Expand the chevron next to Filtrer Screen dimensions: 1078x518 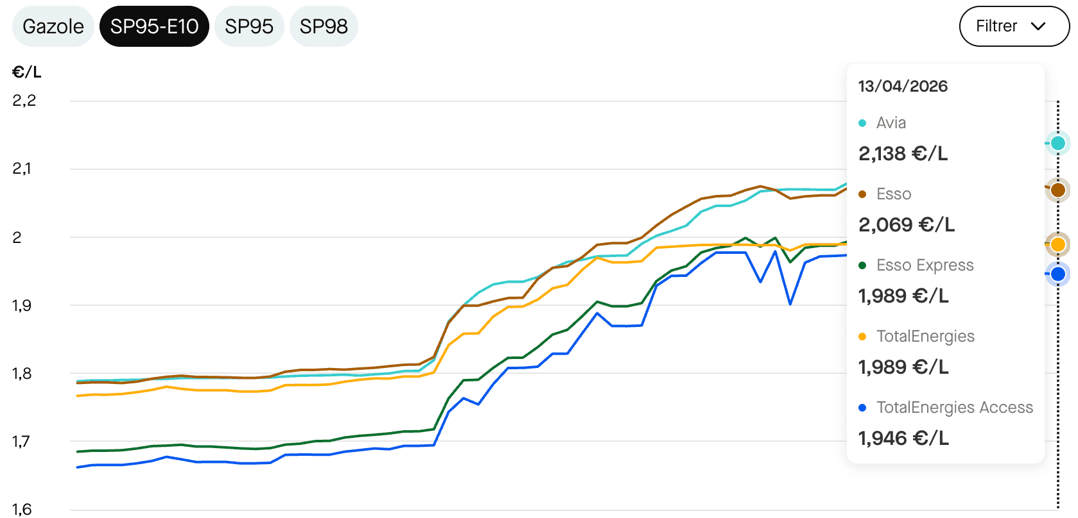[x=1039, y=27]
